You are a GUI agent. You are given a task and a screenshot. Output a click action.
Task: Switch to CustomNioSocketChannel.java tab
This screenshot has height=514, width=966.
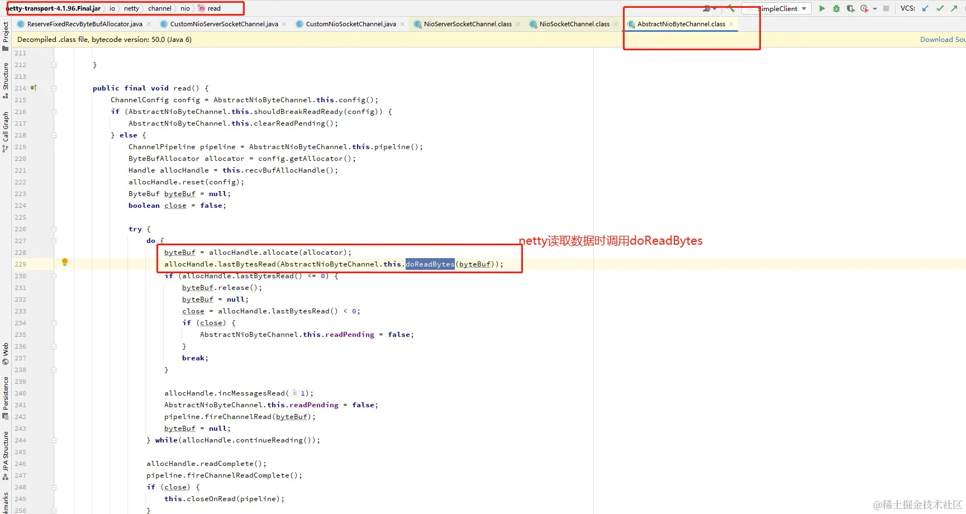(351, 24)
